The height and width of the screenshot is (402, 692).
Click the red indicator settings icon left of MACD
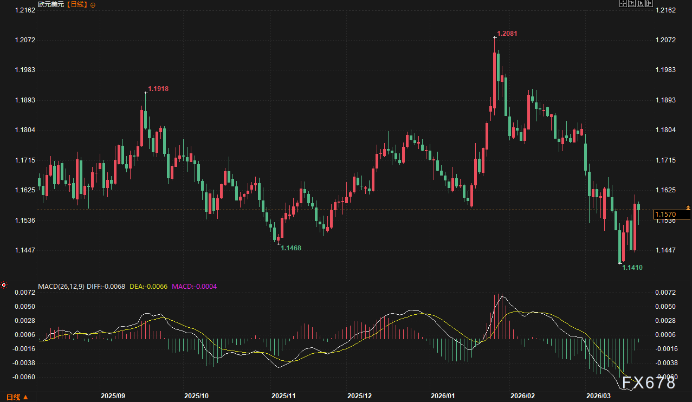(x=4, y=285)
